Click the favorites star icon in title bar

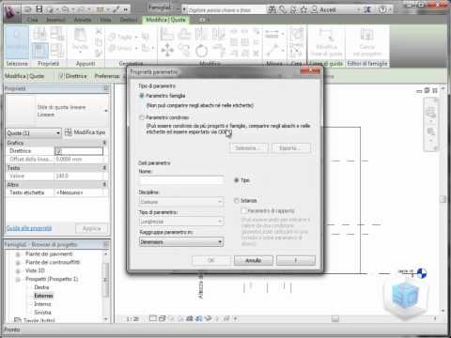[303, 9]
